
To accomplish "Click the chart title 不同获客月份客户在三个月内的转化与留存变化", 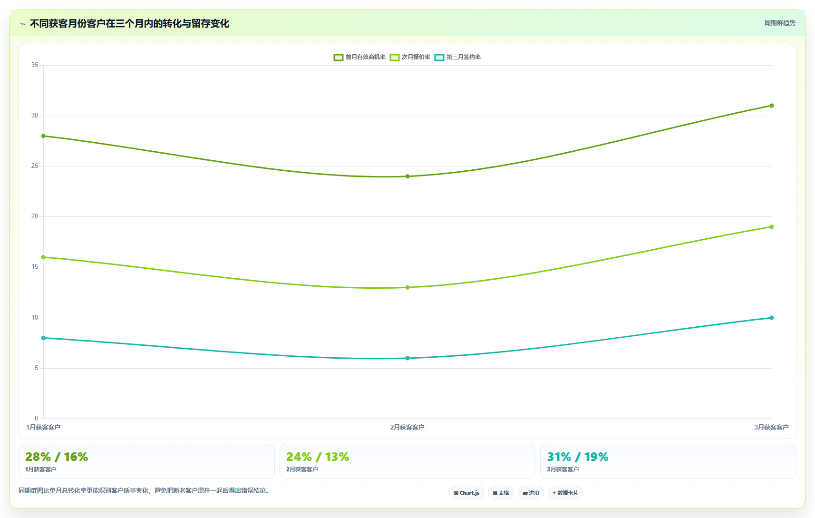I will pos(129,23).
